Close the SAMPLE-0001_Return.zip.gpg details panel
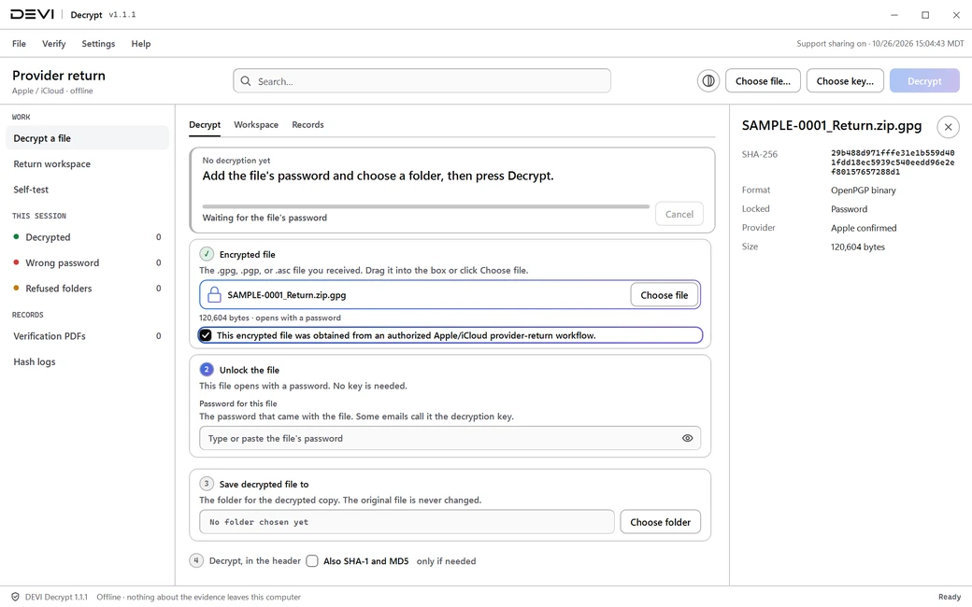The image size is (972, 607). [x=948, y=127]
